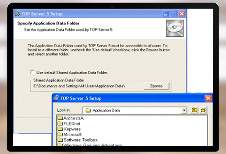Select the FLEXnet folder
This screenshot has height=154, width=226.
click(x=70, y=124)
